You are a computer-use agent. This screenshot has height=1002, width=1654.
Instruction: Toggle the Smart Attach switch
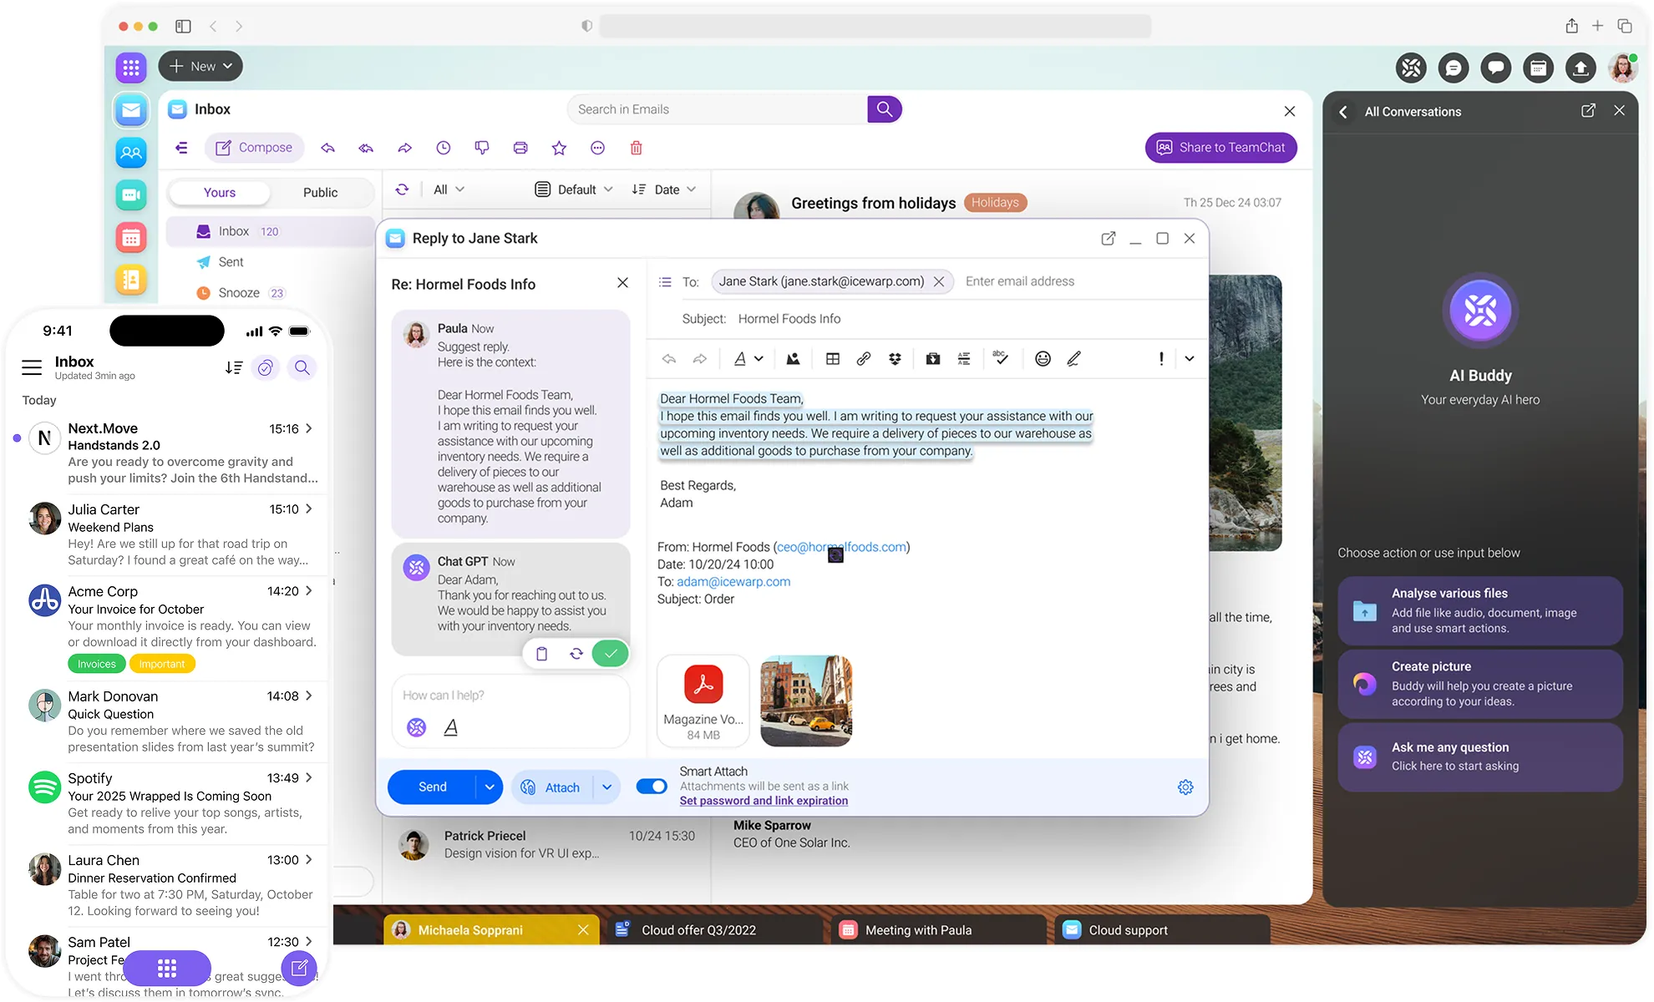click(x=652, y=787)
